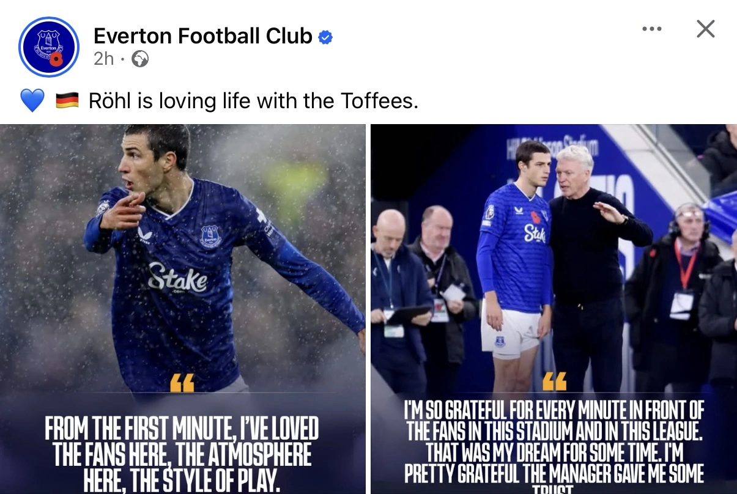Click the Stake sponsor logo on left shirt
Screen dimensions: 737x494
(177, 278)
